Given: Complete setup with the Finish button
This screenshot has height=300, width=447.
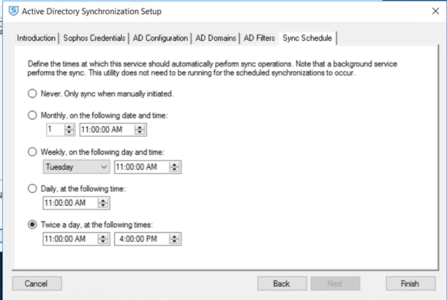Looking at the screenshot, I should [x=411, y=283].
